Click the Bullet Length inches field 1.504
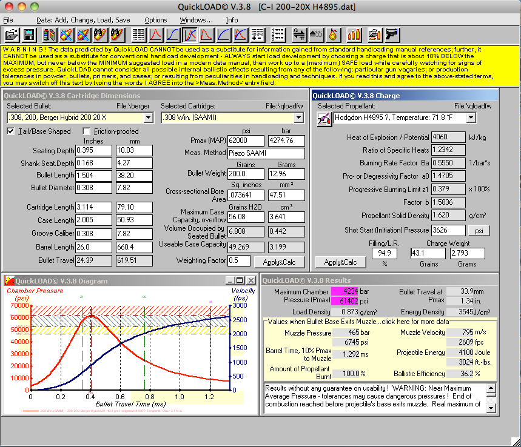 93,176
